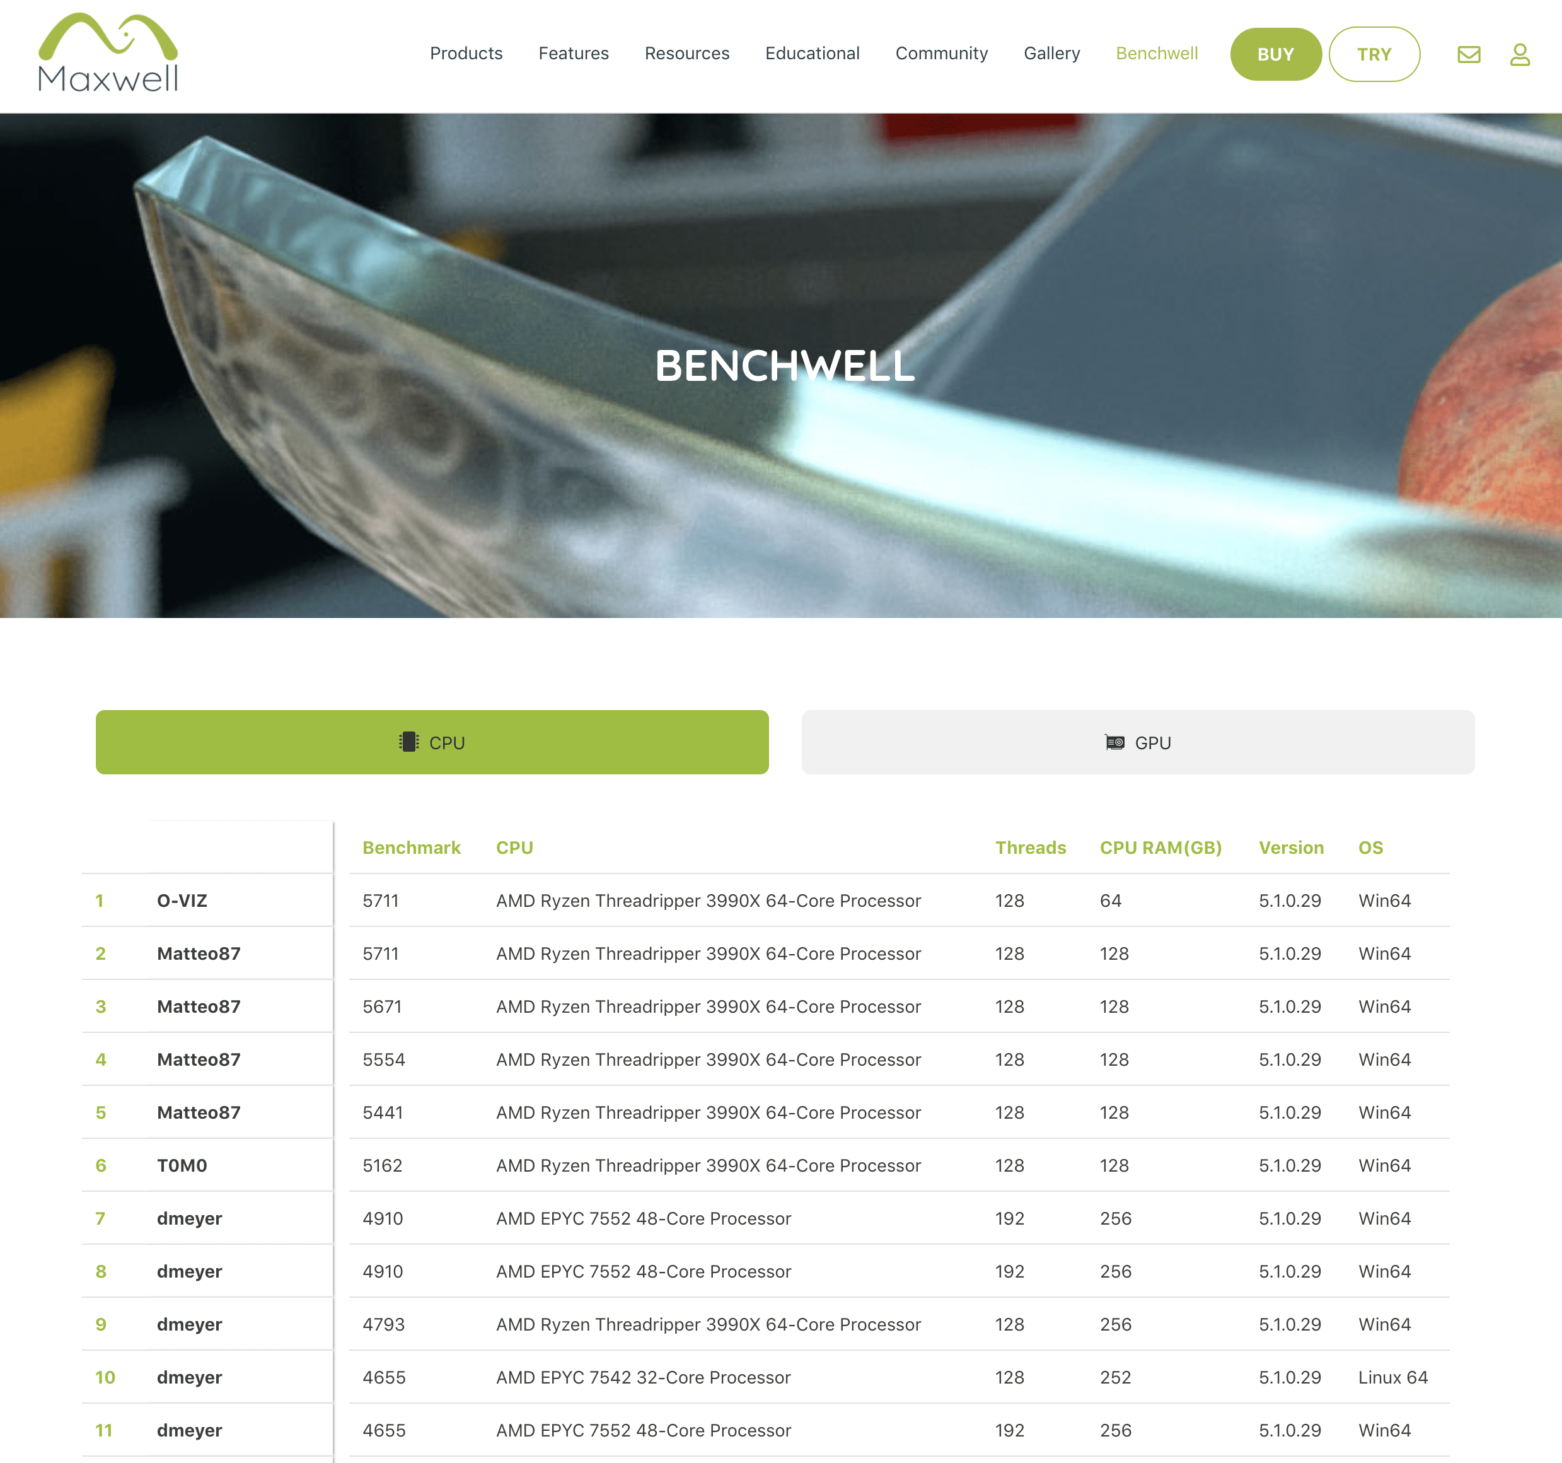This screenshot has height=1463, width=1562.
Task: Click RAM value 64 in O-VIZ row
Action: pyautogui.click(x=1110, y=900)
